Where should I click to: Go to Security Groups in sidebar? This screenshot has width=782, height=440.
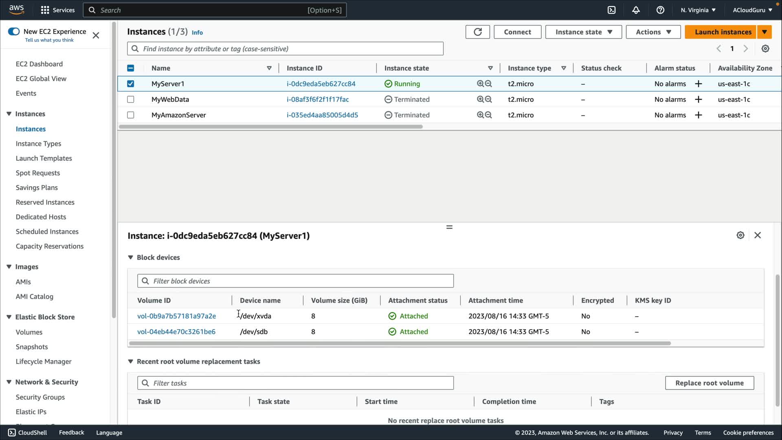[40, 397]
